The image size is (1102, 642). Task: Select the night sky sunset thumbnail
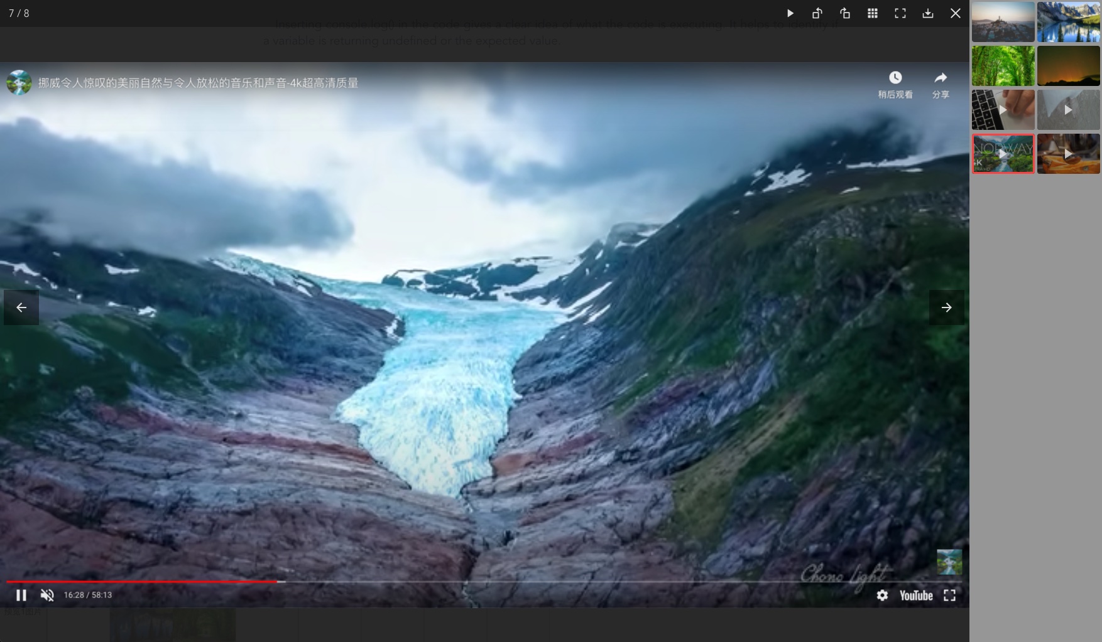click(x=1069, y=66)
